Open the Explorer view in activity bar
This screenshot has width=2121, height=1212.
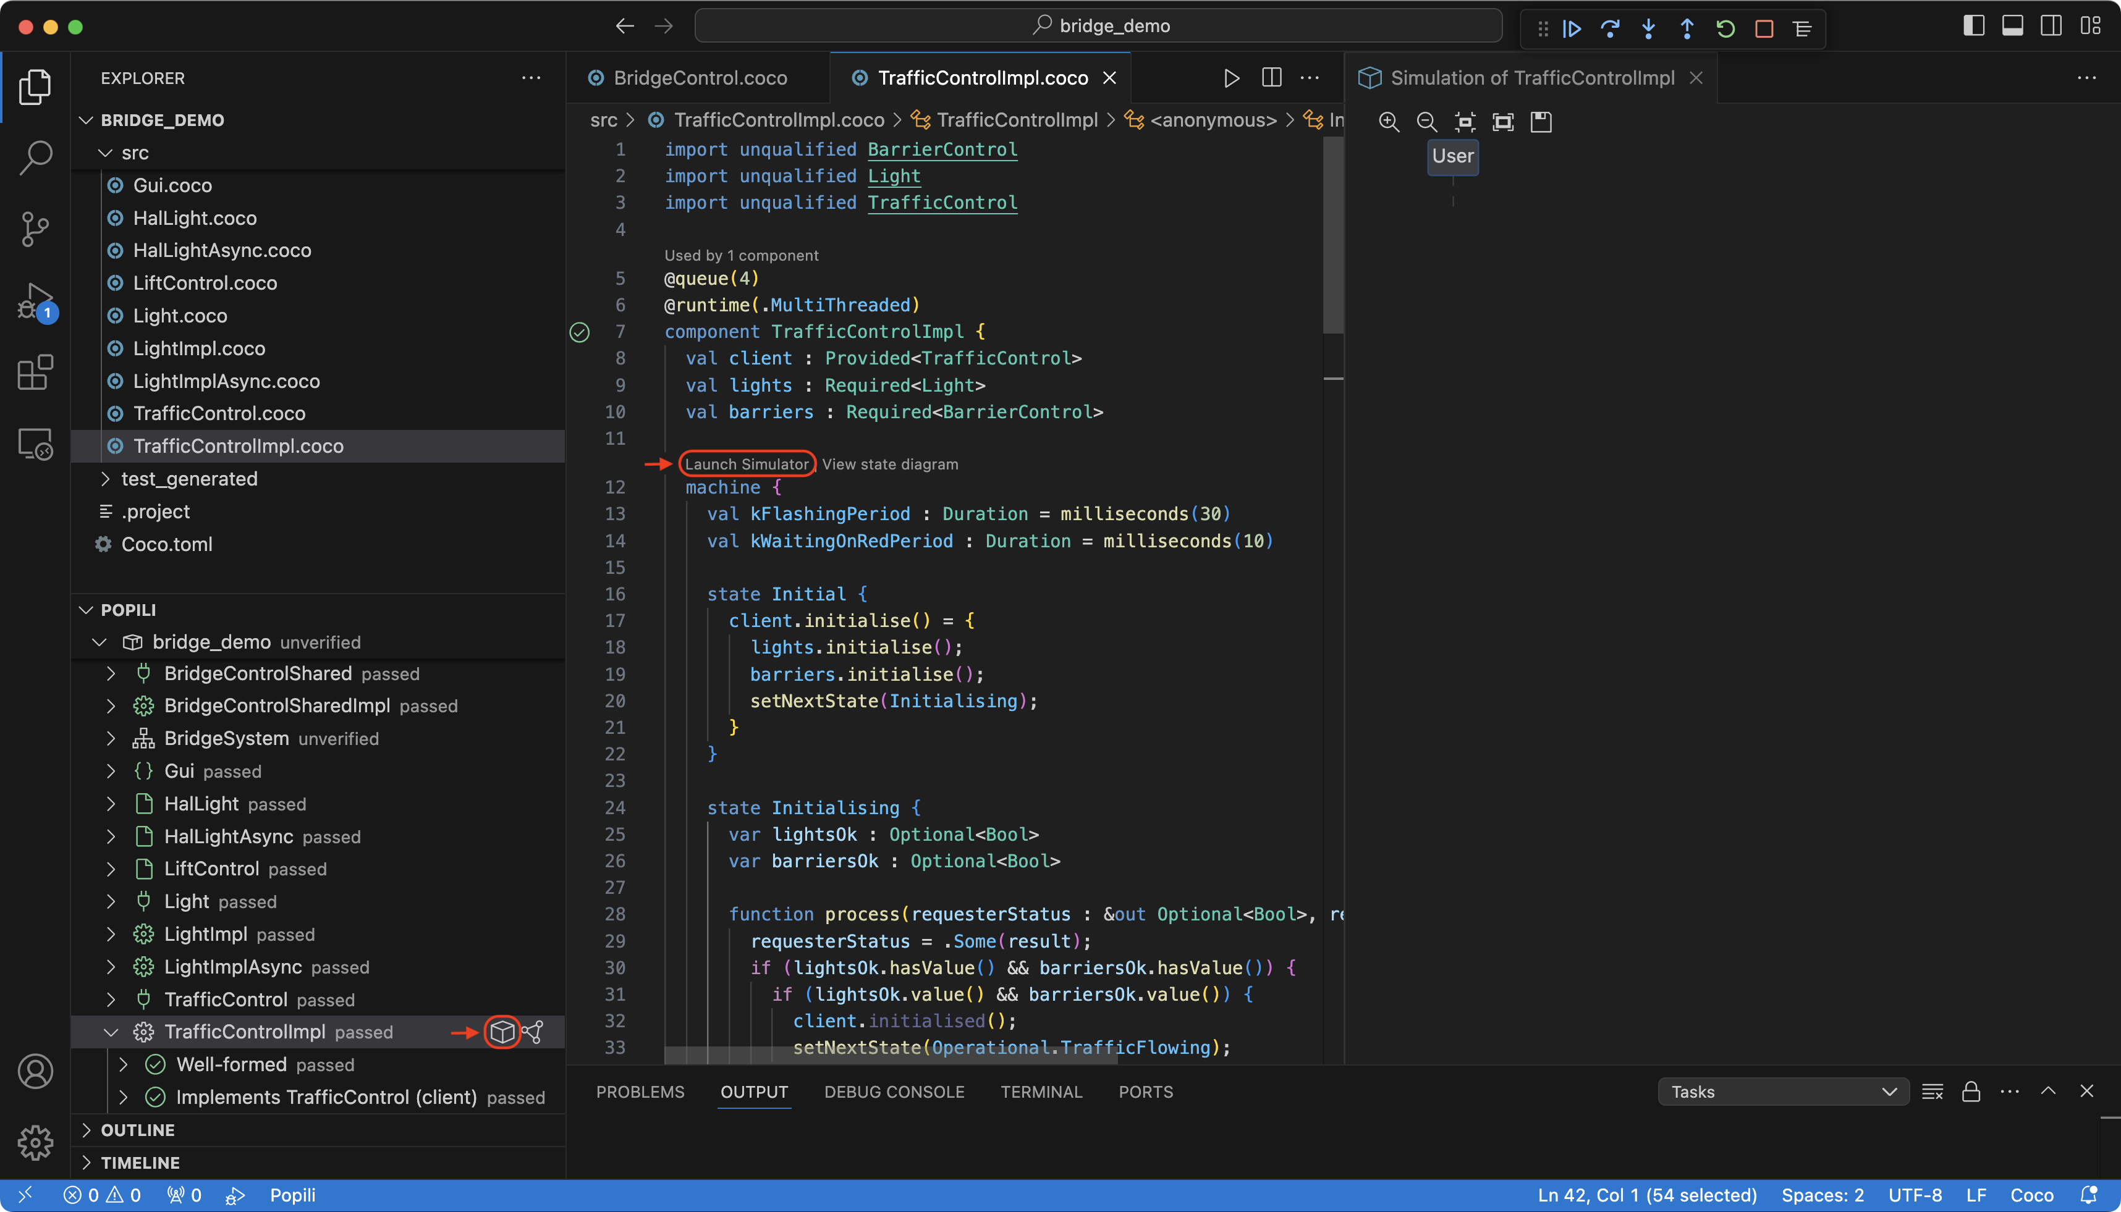[35, 86]
